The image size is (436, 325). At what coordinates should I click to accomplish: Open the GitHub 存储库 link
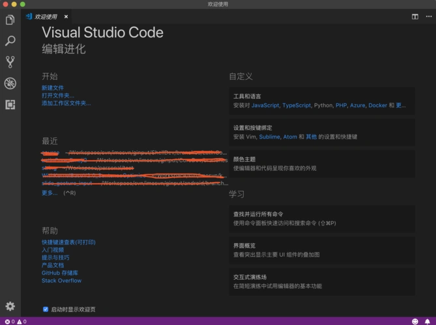[60, 273]
